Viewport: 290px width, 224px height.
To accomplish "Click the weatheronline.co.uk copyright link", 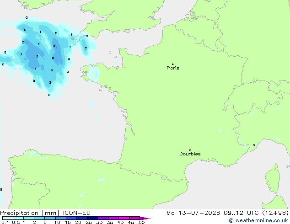I will point(258,220).
